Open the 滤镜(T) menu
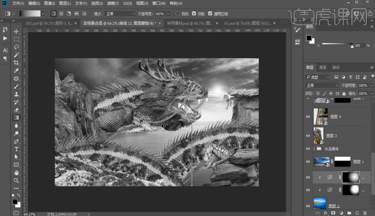Image resolution: width=375 pixels, height=216 pixels. (112, 3)
